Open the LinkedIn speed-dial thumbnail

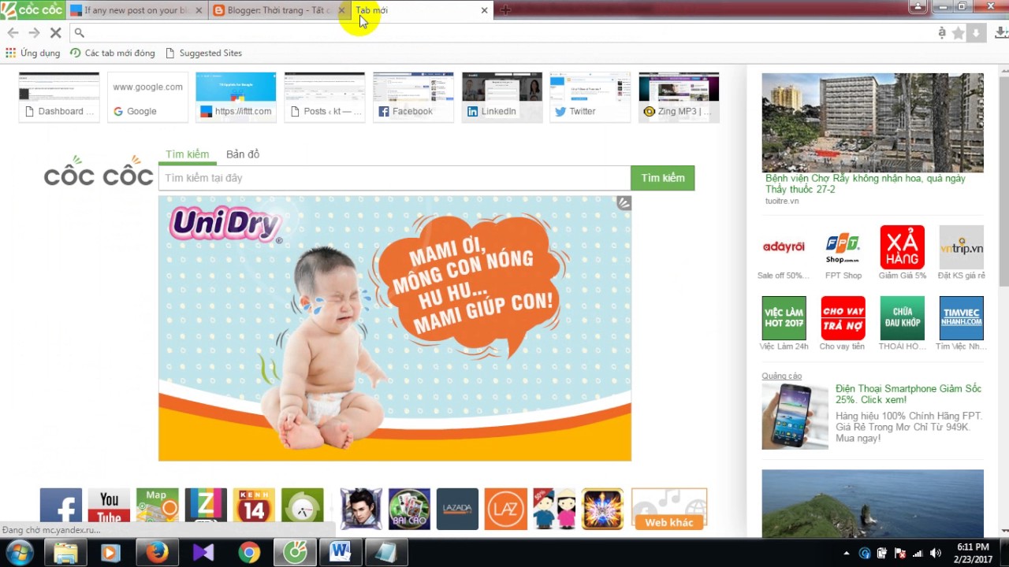[x=502, y=97]
